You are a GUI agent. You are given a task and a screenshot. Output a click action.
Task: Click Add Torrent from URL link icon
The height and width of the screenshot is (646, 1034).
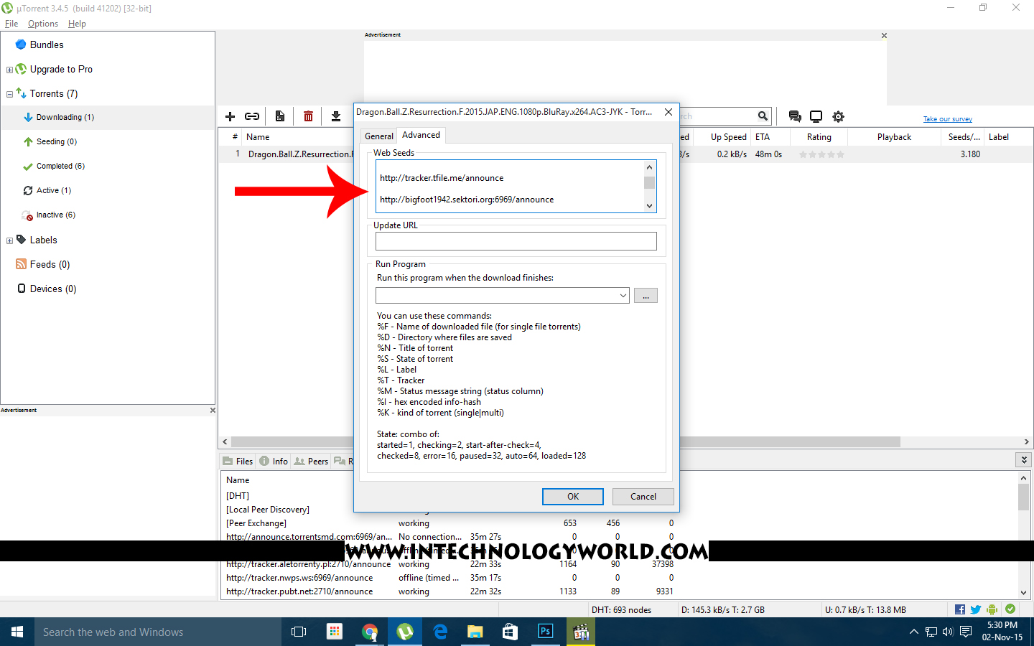click(252, 116)
